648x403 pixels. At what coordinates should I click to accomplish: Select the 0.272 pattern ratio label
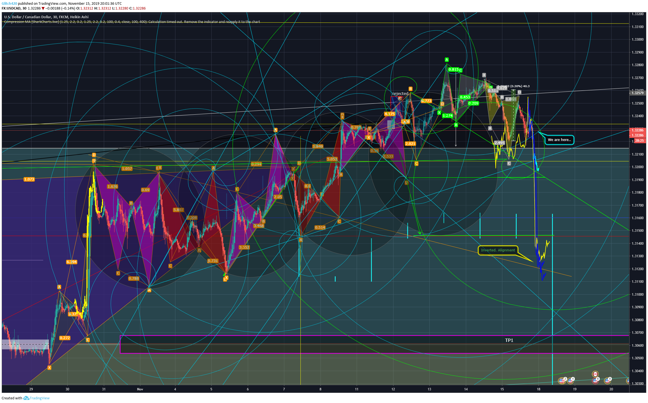[x=65, y=338]
